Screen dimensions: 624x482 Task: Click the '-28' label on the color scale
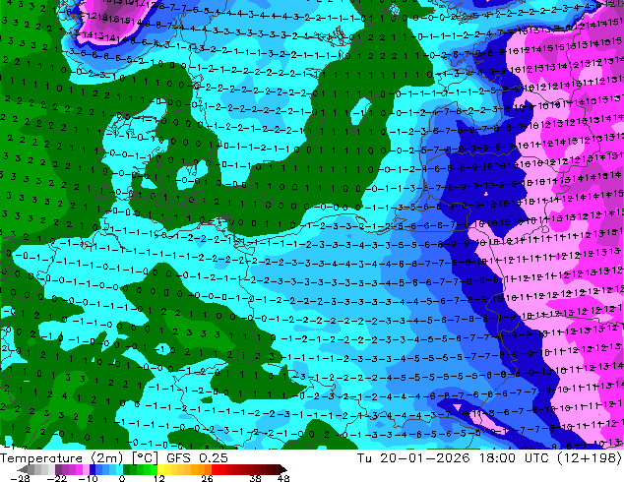pos(20,478)
